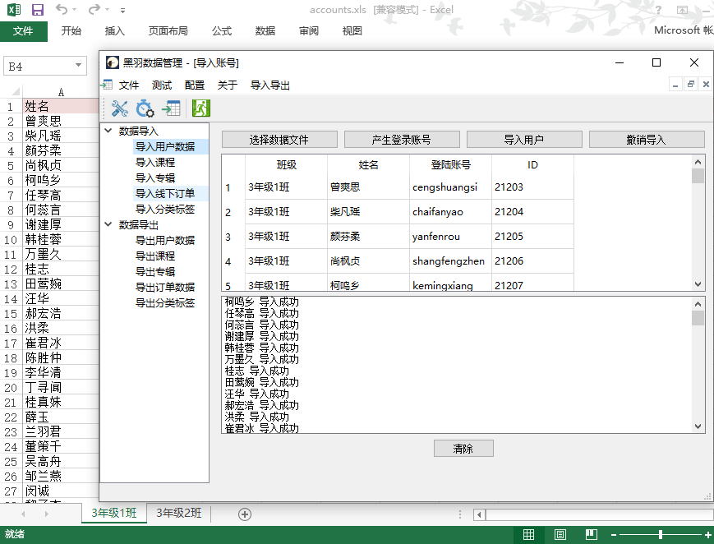Click the sheet tab scroll left arrow
This screenshot has width=714, height=544.
pyautogui.click(x=23, y=514)
